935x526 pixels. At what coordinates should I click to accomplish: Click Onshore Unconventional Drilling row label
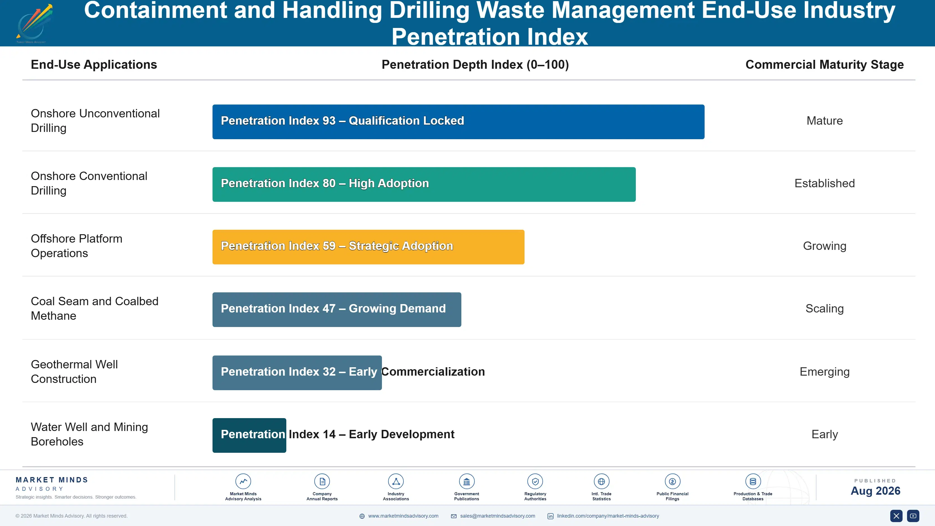95,120
